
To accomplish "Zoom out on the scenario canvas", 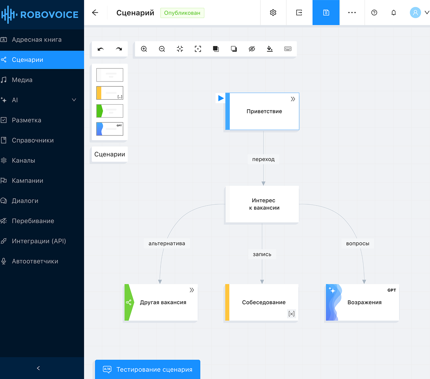I will 162,49.
